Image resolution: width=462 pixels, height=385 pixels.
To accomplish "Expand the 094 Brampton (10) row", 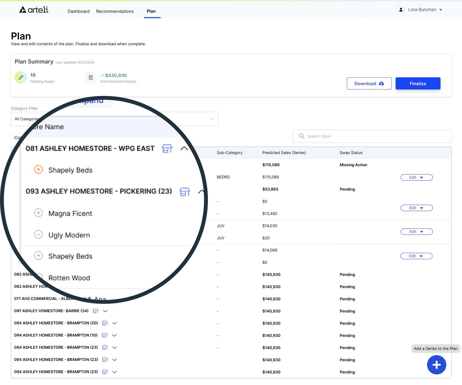I will pos(114,335).
